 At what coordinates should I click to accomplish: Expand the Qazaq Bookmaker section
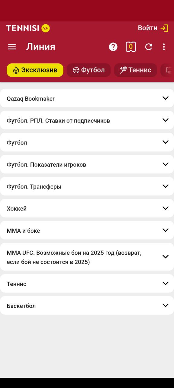87,98
